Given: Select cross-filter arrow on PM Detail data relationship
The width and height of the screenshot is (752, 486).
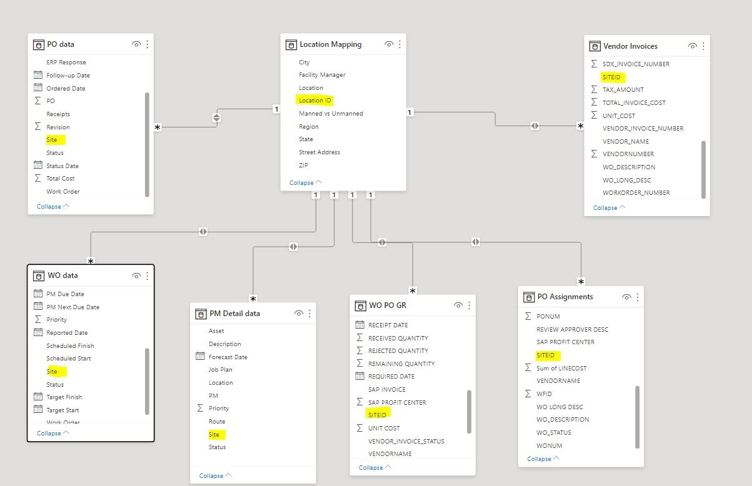Looking at the screenshot, I should pos(293,247).
